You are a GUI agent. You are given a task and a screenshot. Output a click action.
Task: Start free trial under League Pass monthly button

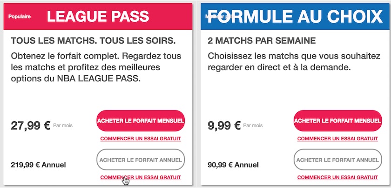point(141,138)
